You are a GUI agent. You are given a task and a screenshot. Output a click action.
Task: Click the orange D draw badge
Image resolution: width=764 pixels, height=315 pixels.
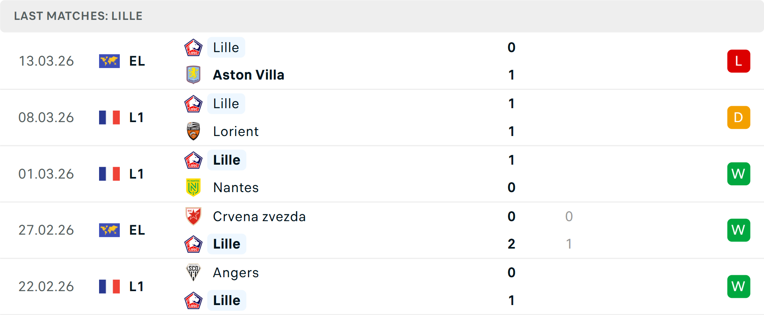[739, 118]
